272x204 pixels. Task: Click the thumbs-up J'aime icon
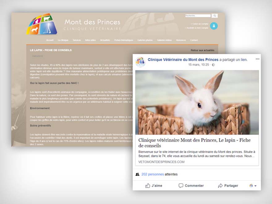click(x=148, y=186)
